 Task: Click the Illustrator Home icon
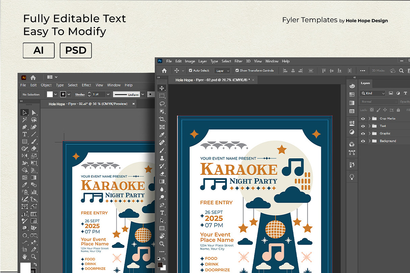click(x=33, y=77)
